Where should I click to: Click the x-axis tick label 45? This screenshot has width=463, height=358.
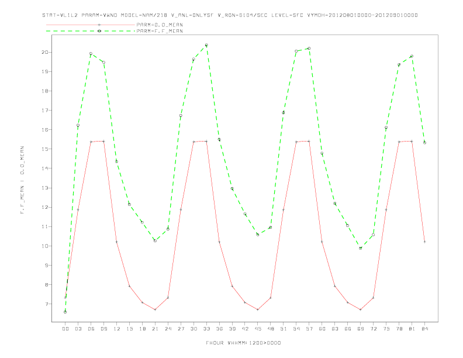click(258, 329)
